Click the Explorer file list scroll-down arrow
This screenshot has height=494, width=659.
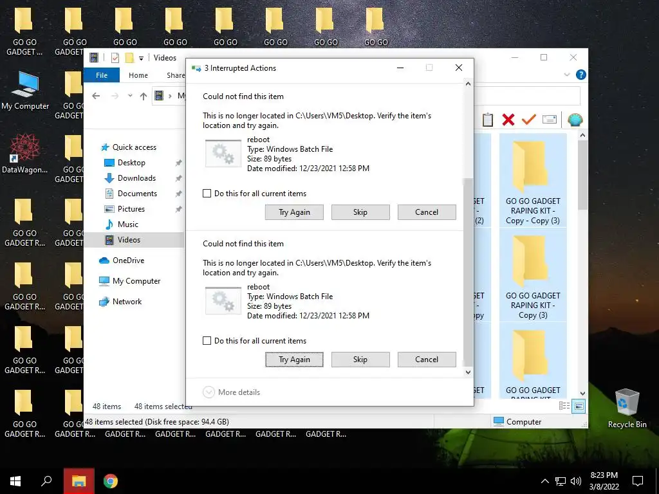click(582, 394)
